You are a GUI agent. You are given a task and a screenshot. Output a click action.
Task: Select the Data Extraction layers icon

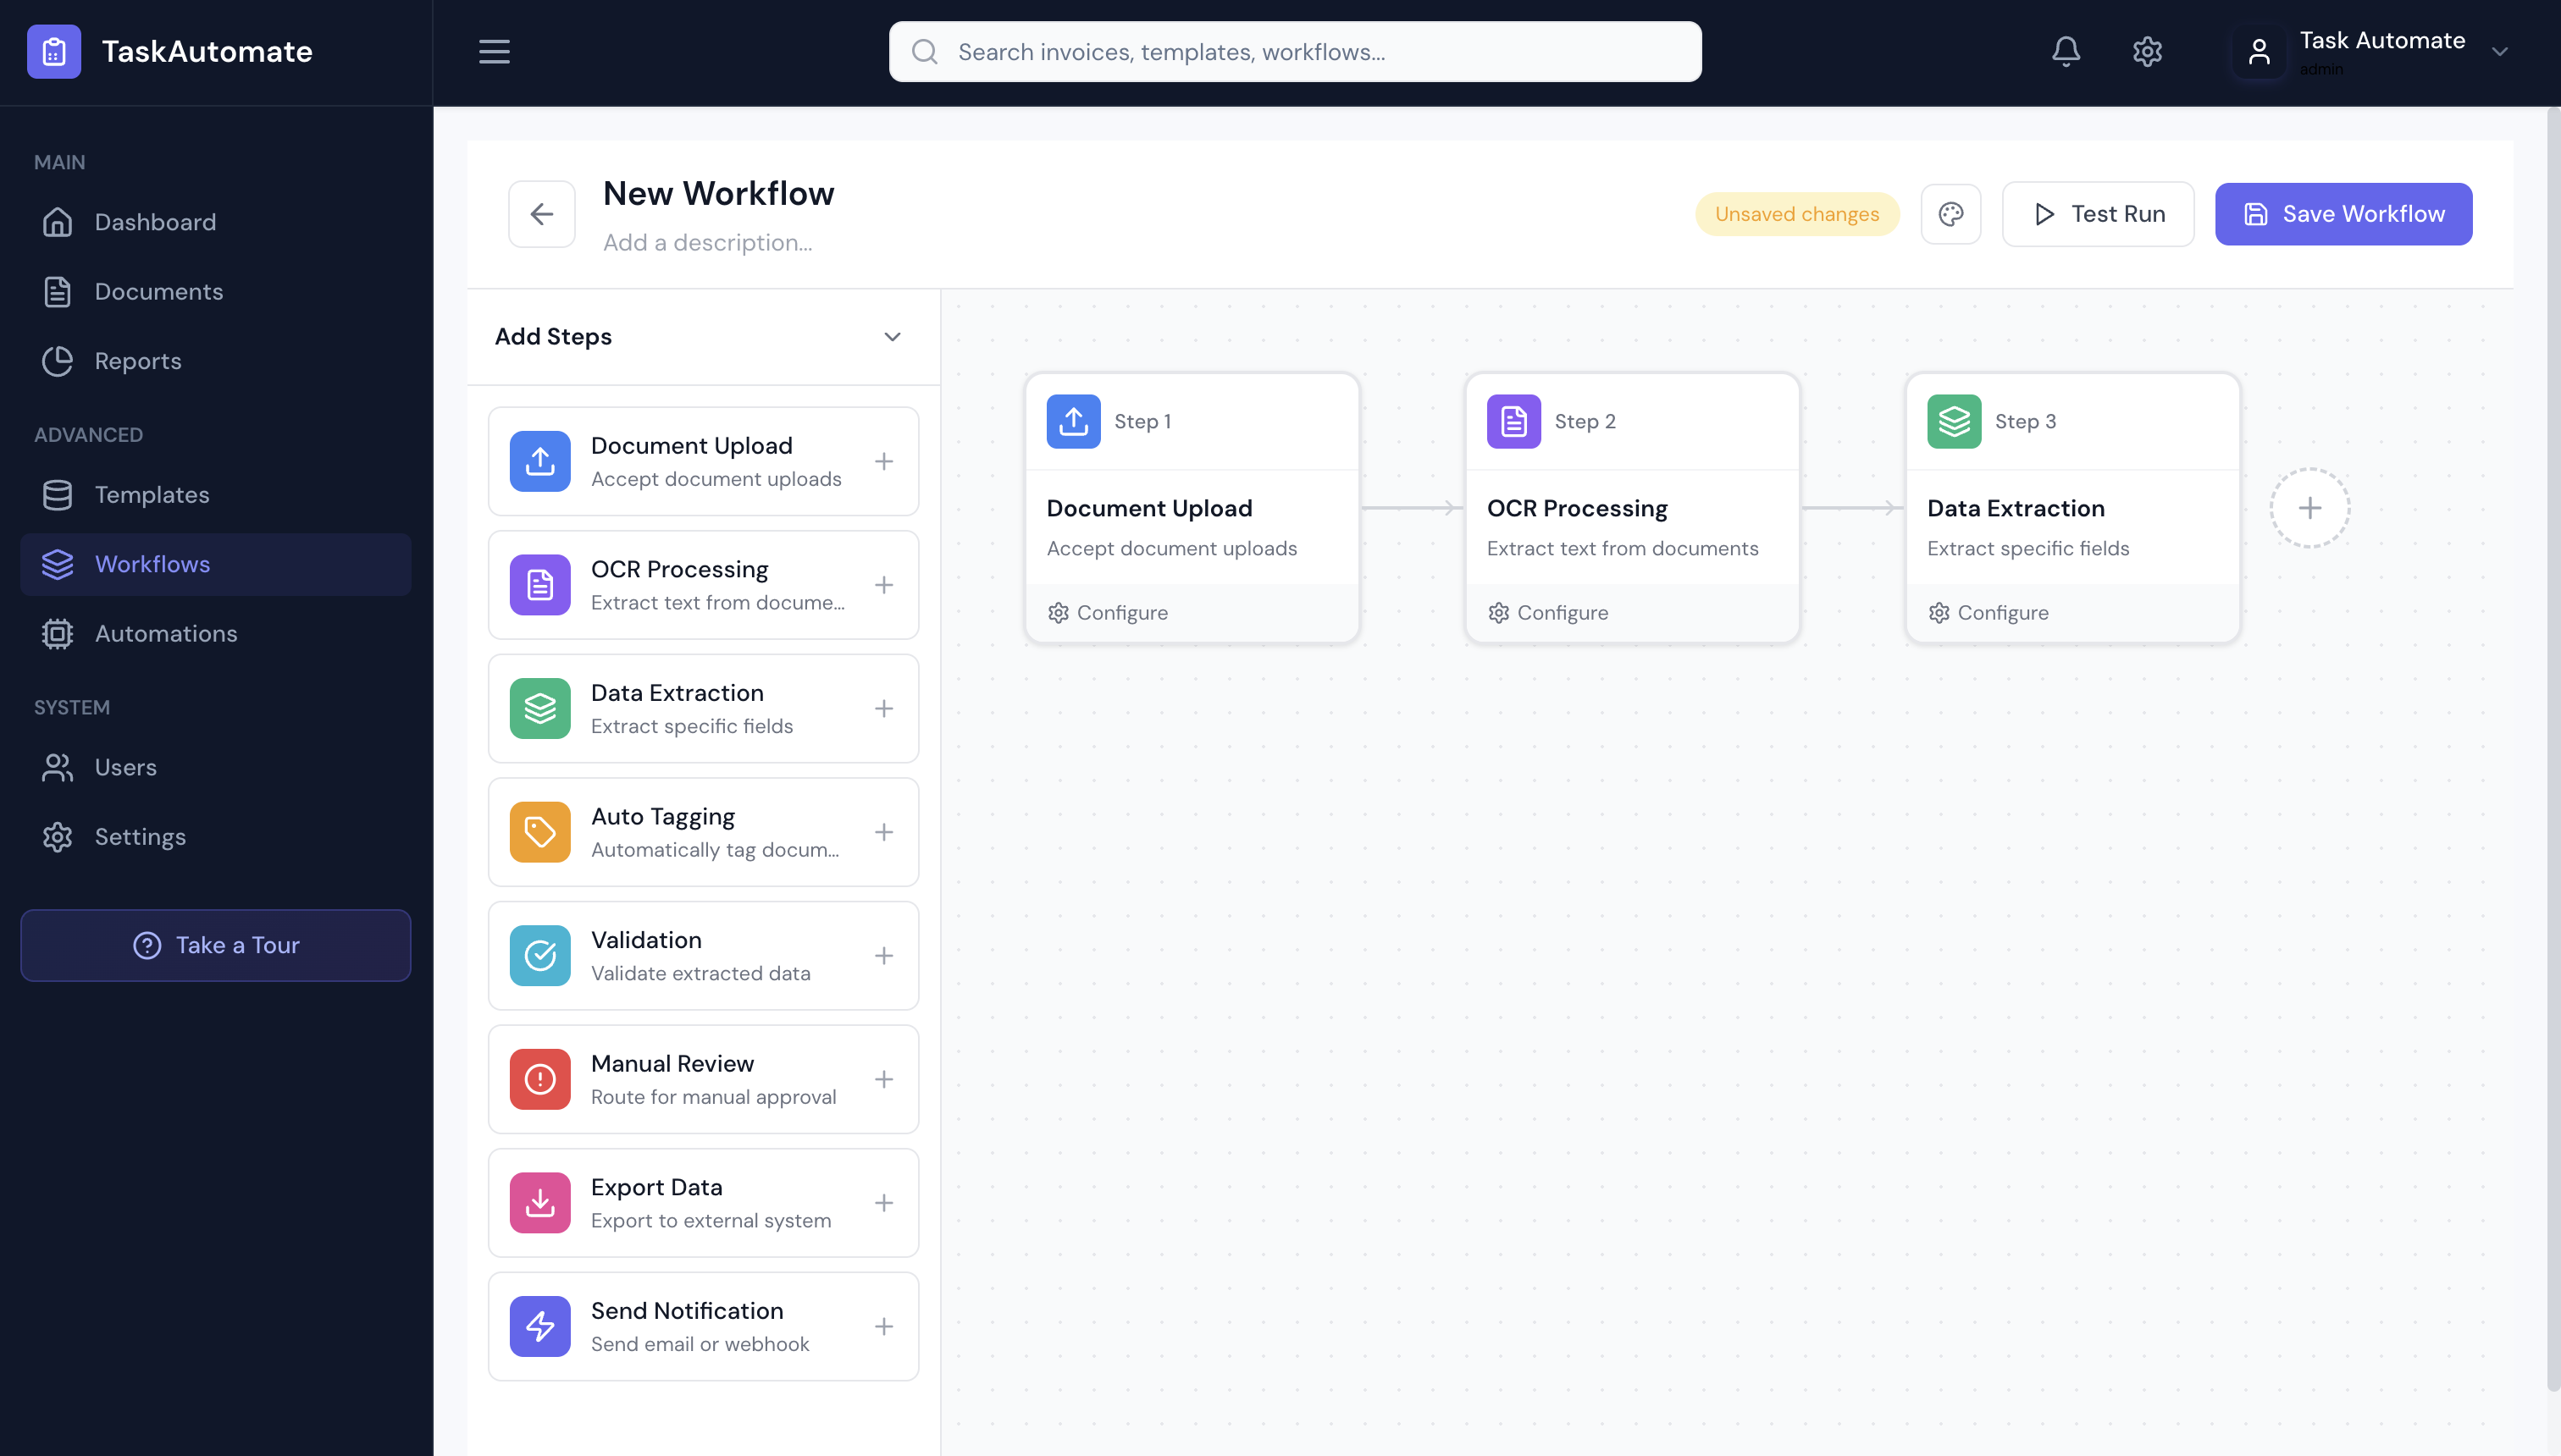click(x=539, y=708)
